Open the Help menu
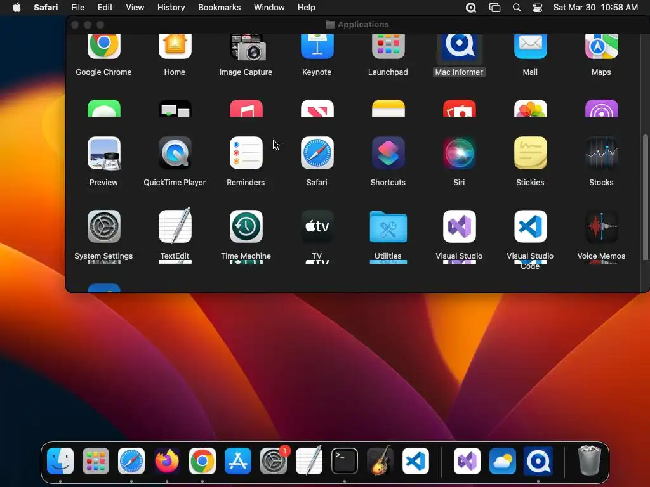This screenshot has width=650, height=487. point(307,8)
